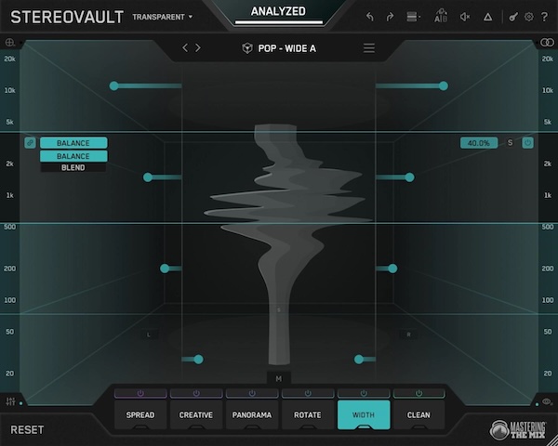Toggle Rotate module power button
Viewport: 558px width, 446px height.
pyautogui.click(x=308, y=393)
